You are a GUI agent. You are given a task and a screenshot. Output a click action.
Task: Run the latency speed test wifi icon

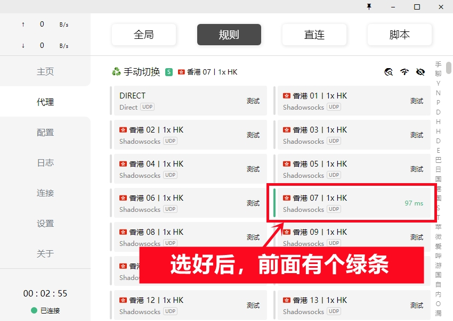pos(405,72)
